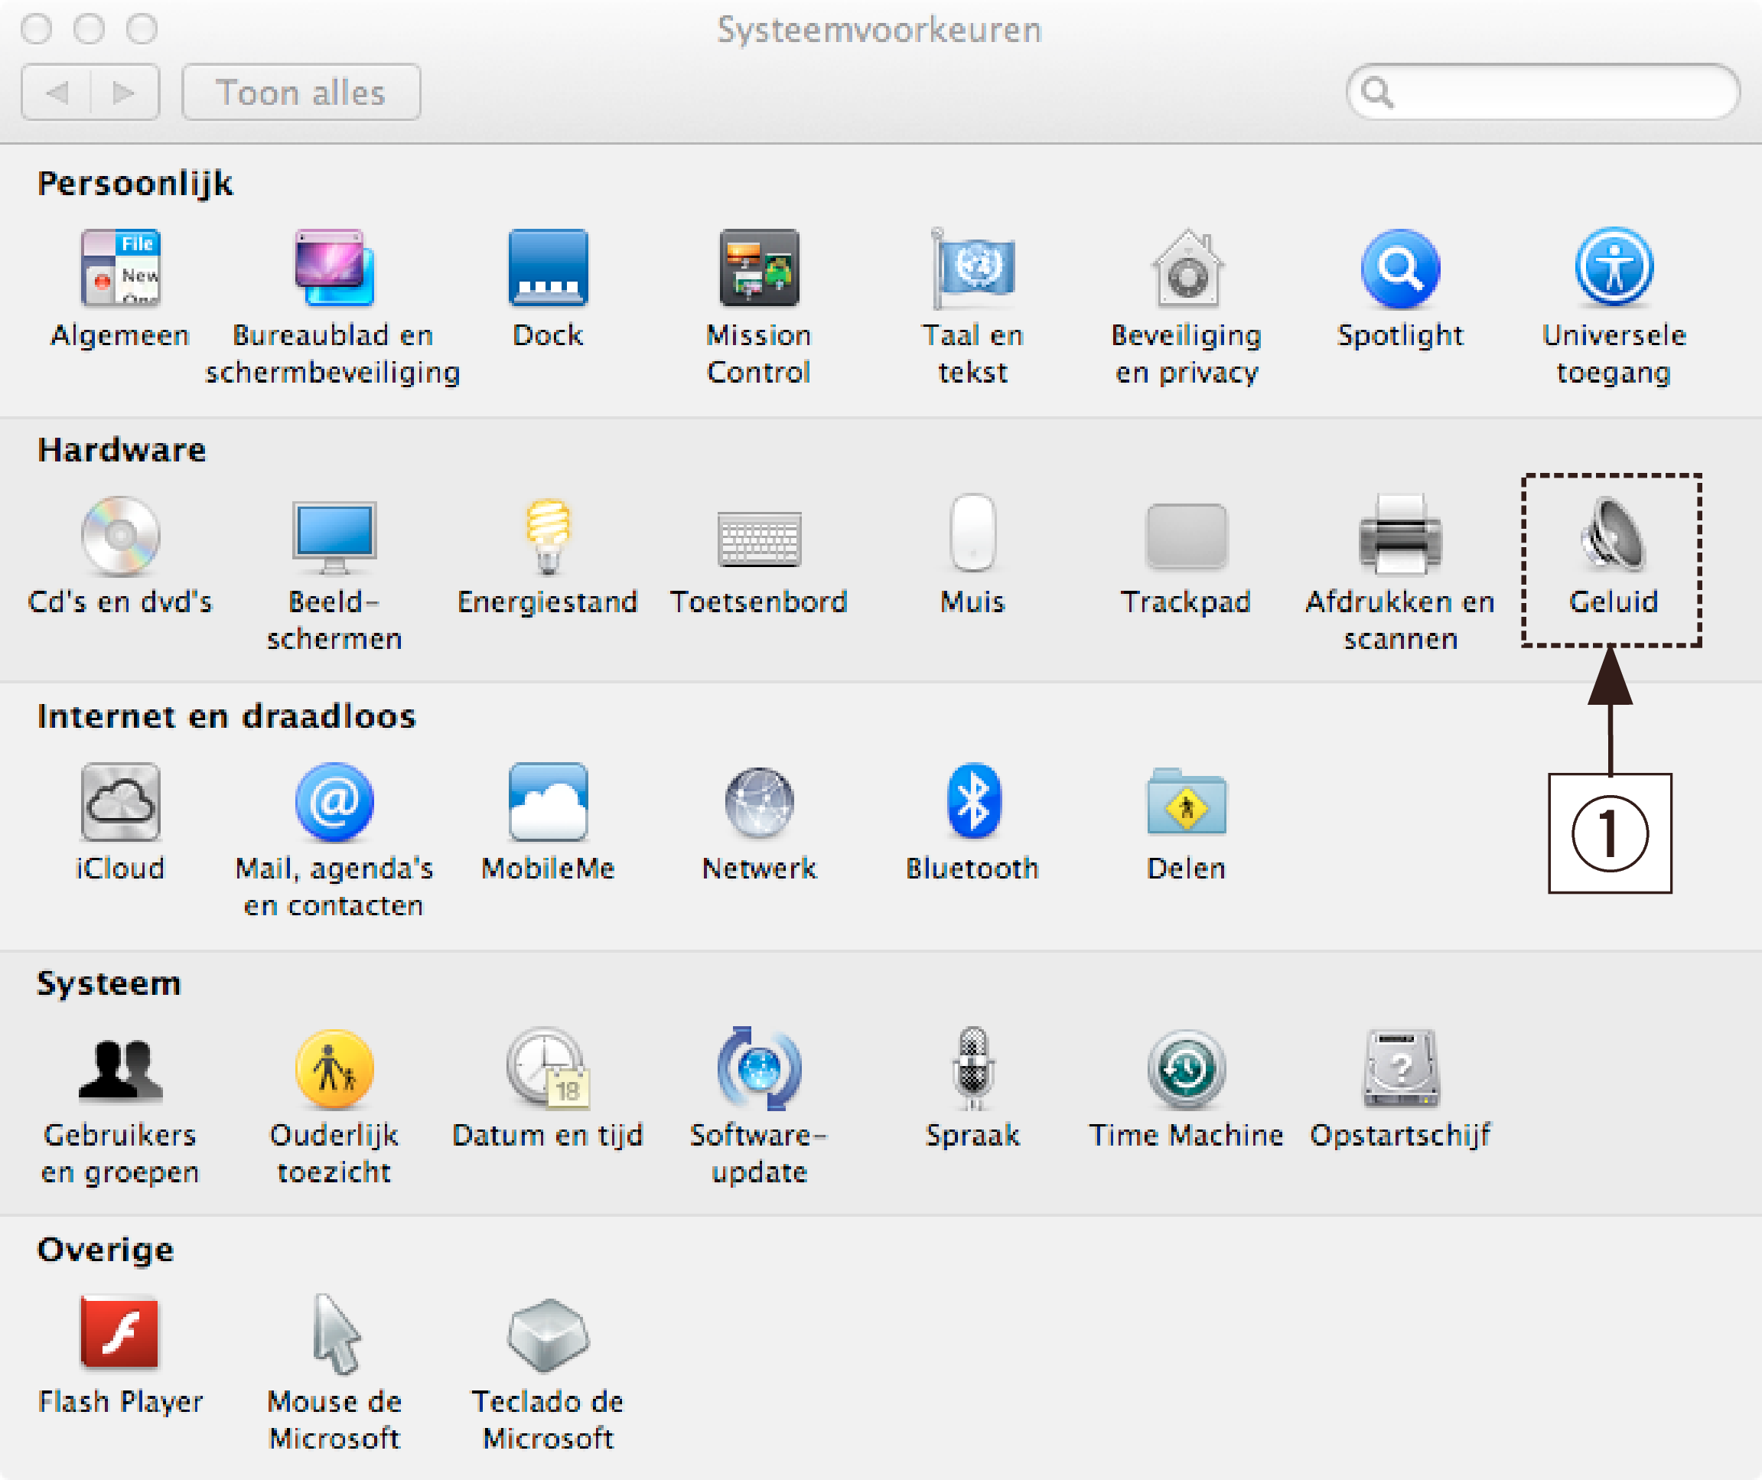The image size is (1762, 1480).
Task: Click the Toon alles button
Action: pos(301,93)
